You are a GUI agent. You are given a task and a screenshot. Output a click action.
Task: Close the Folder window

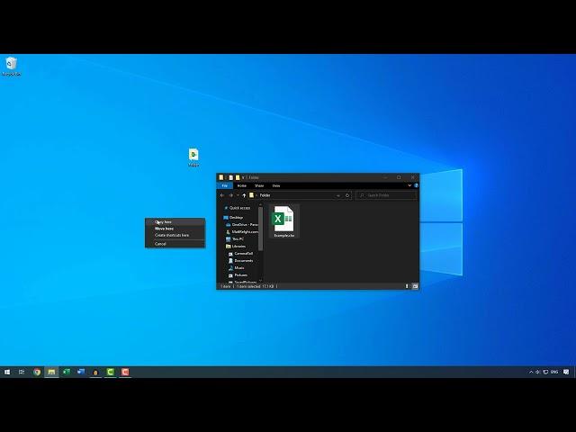pos(412,177)
